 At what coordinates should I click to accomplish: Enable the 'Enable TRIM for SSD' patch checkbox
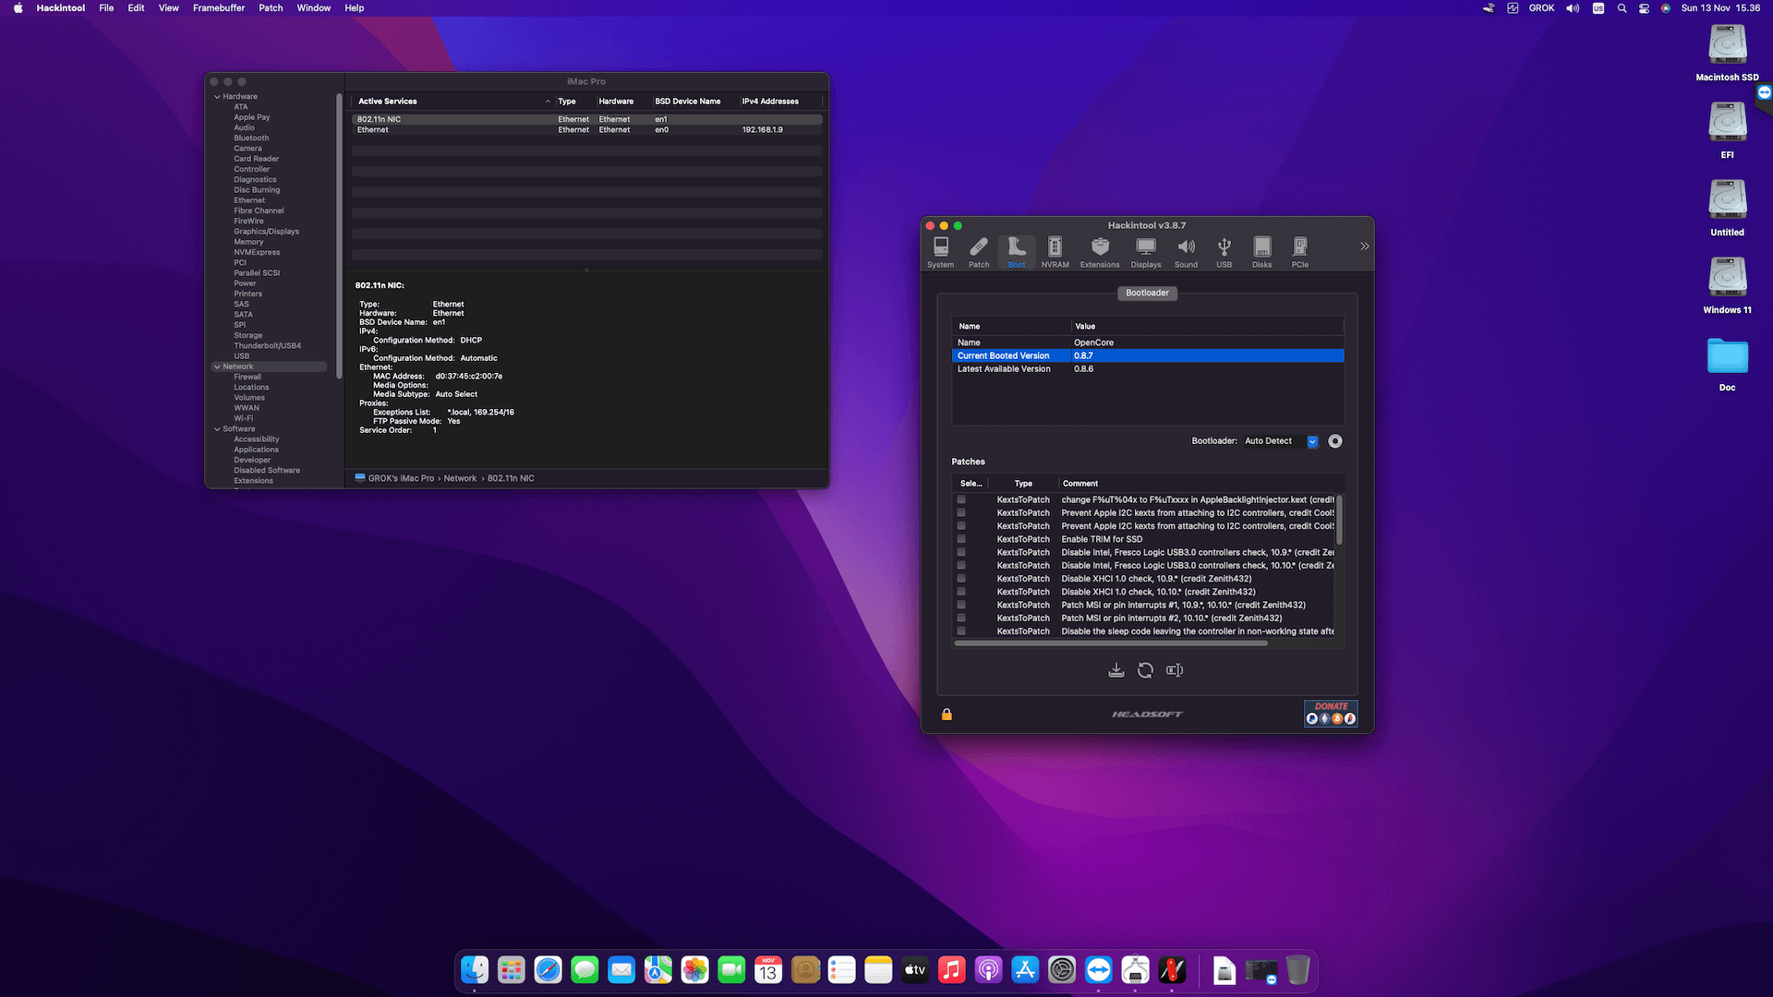960,539
